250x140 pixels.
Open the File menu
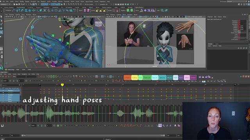[x=4, y=2]
